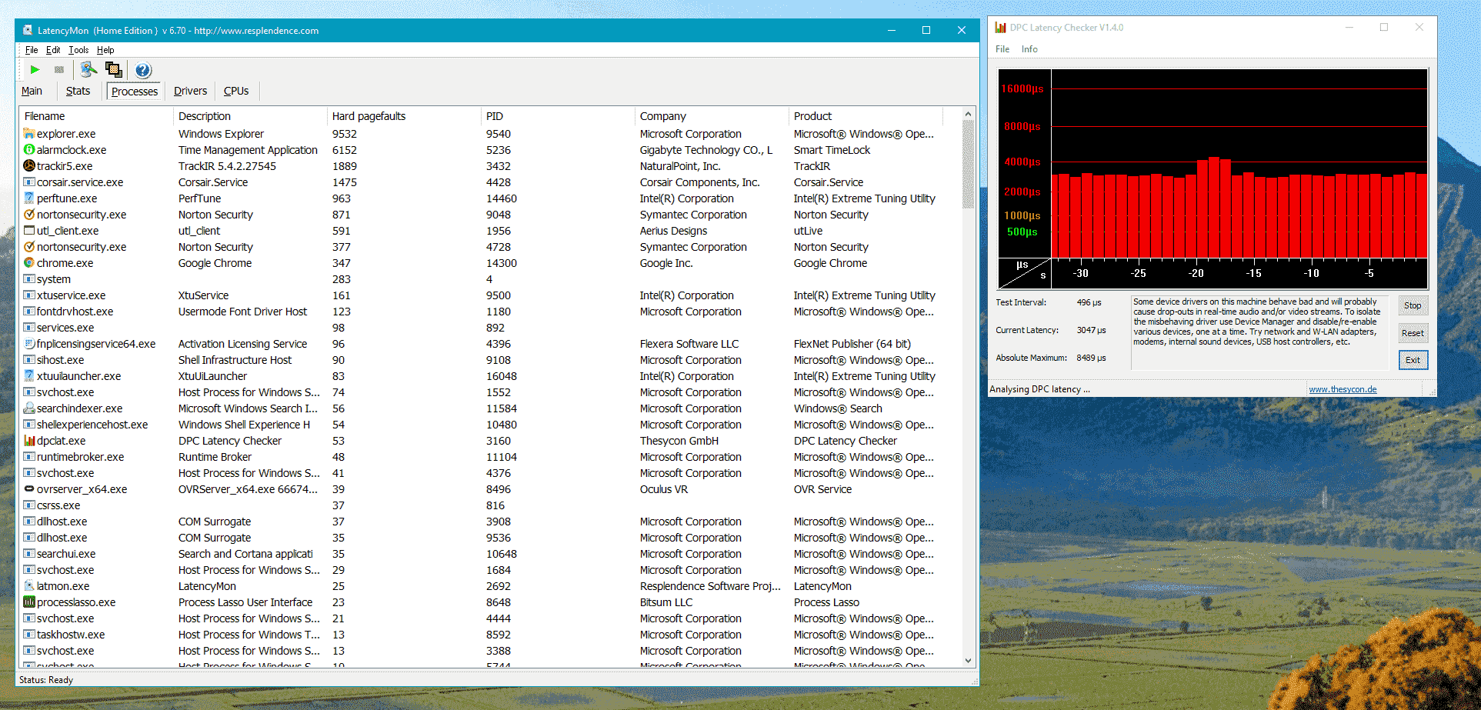Open the File menu in LatencyMon
The image size is (1481, 710).
pos(32,50)
